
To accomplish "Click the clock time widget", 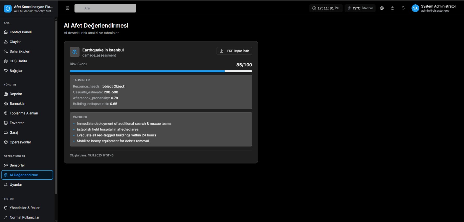I will tap(326, 8).
